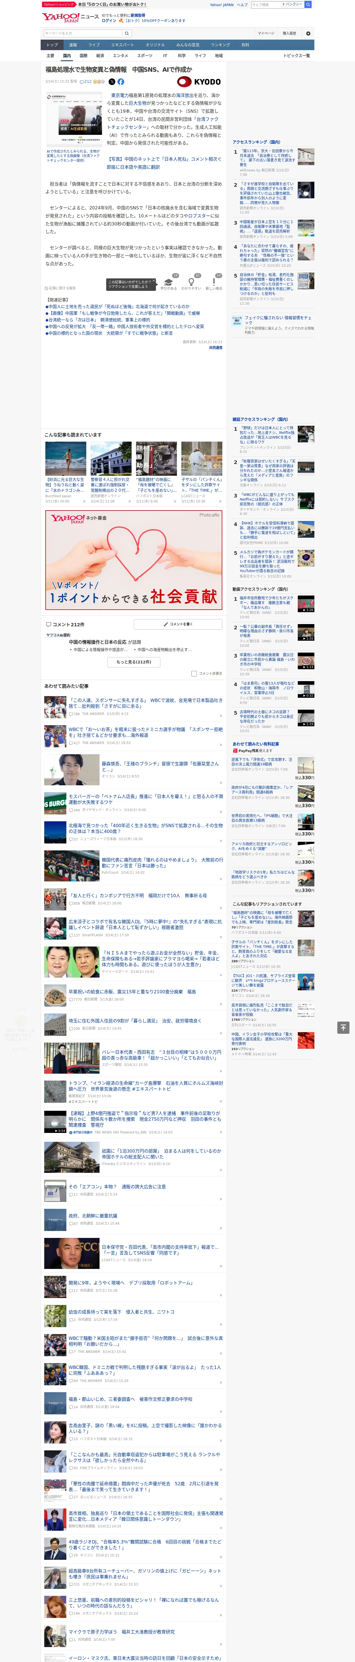This screenshot has width=355, height=1662.
Task: Open 北極海で見つかった400年近く生きる生物 article
Action: coord(146,829)
